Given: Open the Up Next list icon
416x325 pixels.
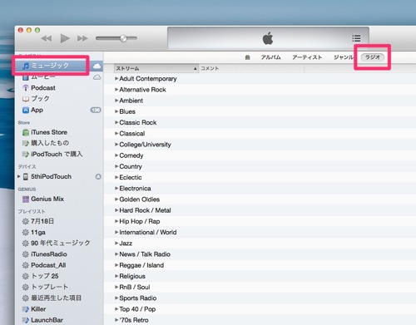Looking at the screenshot, I should (356, 38).
